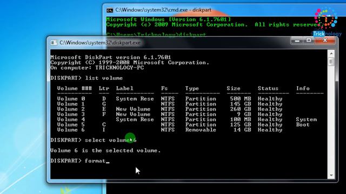Click 'On computer: TRICKNOLOGY-PC' line
Image resolution: width=346 pixels, height=194 pixels.
click(x=97, y=68)
